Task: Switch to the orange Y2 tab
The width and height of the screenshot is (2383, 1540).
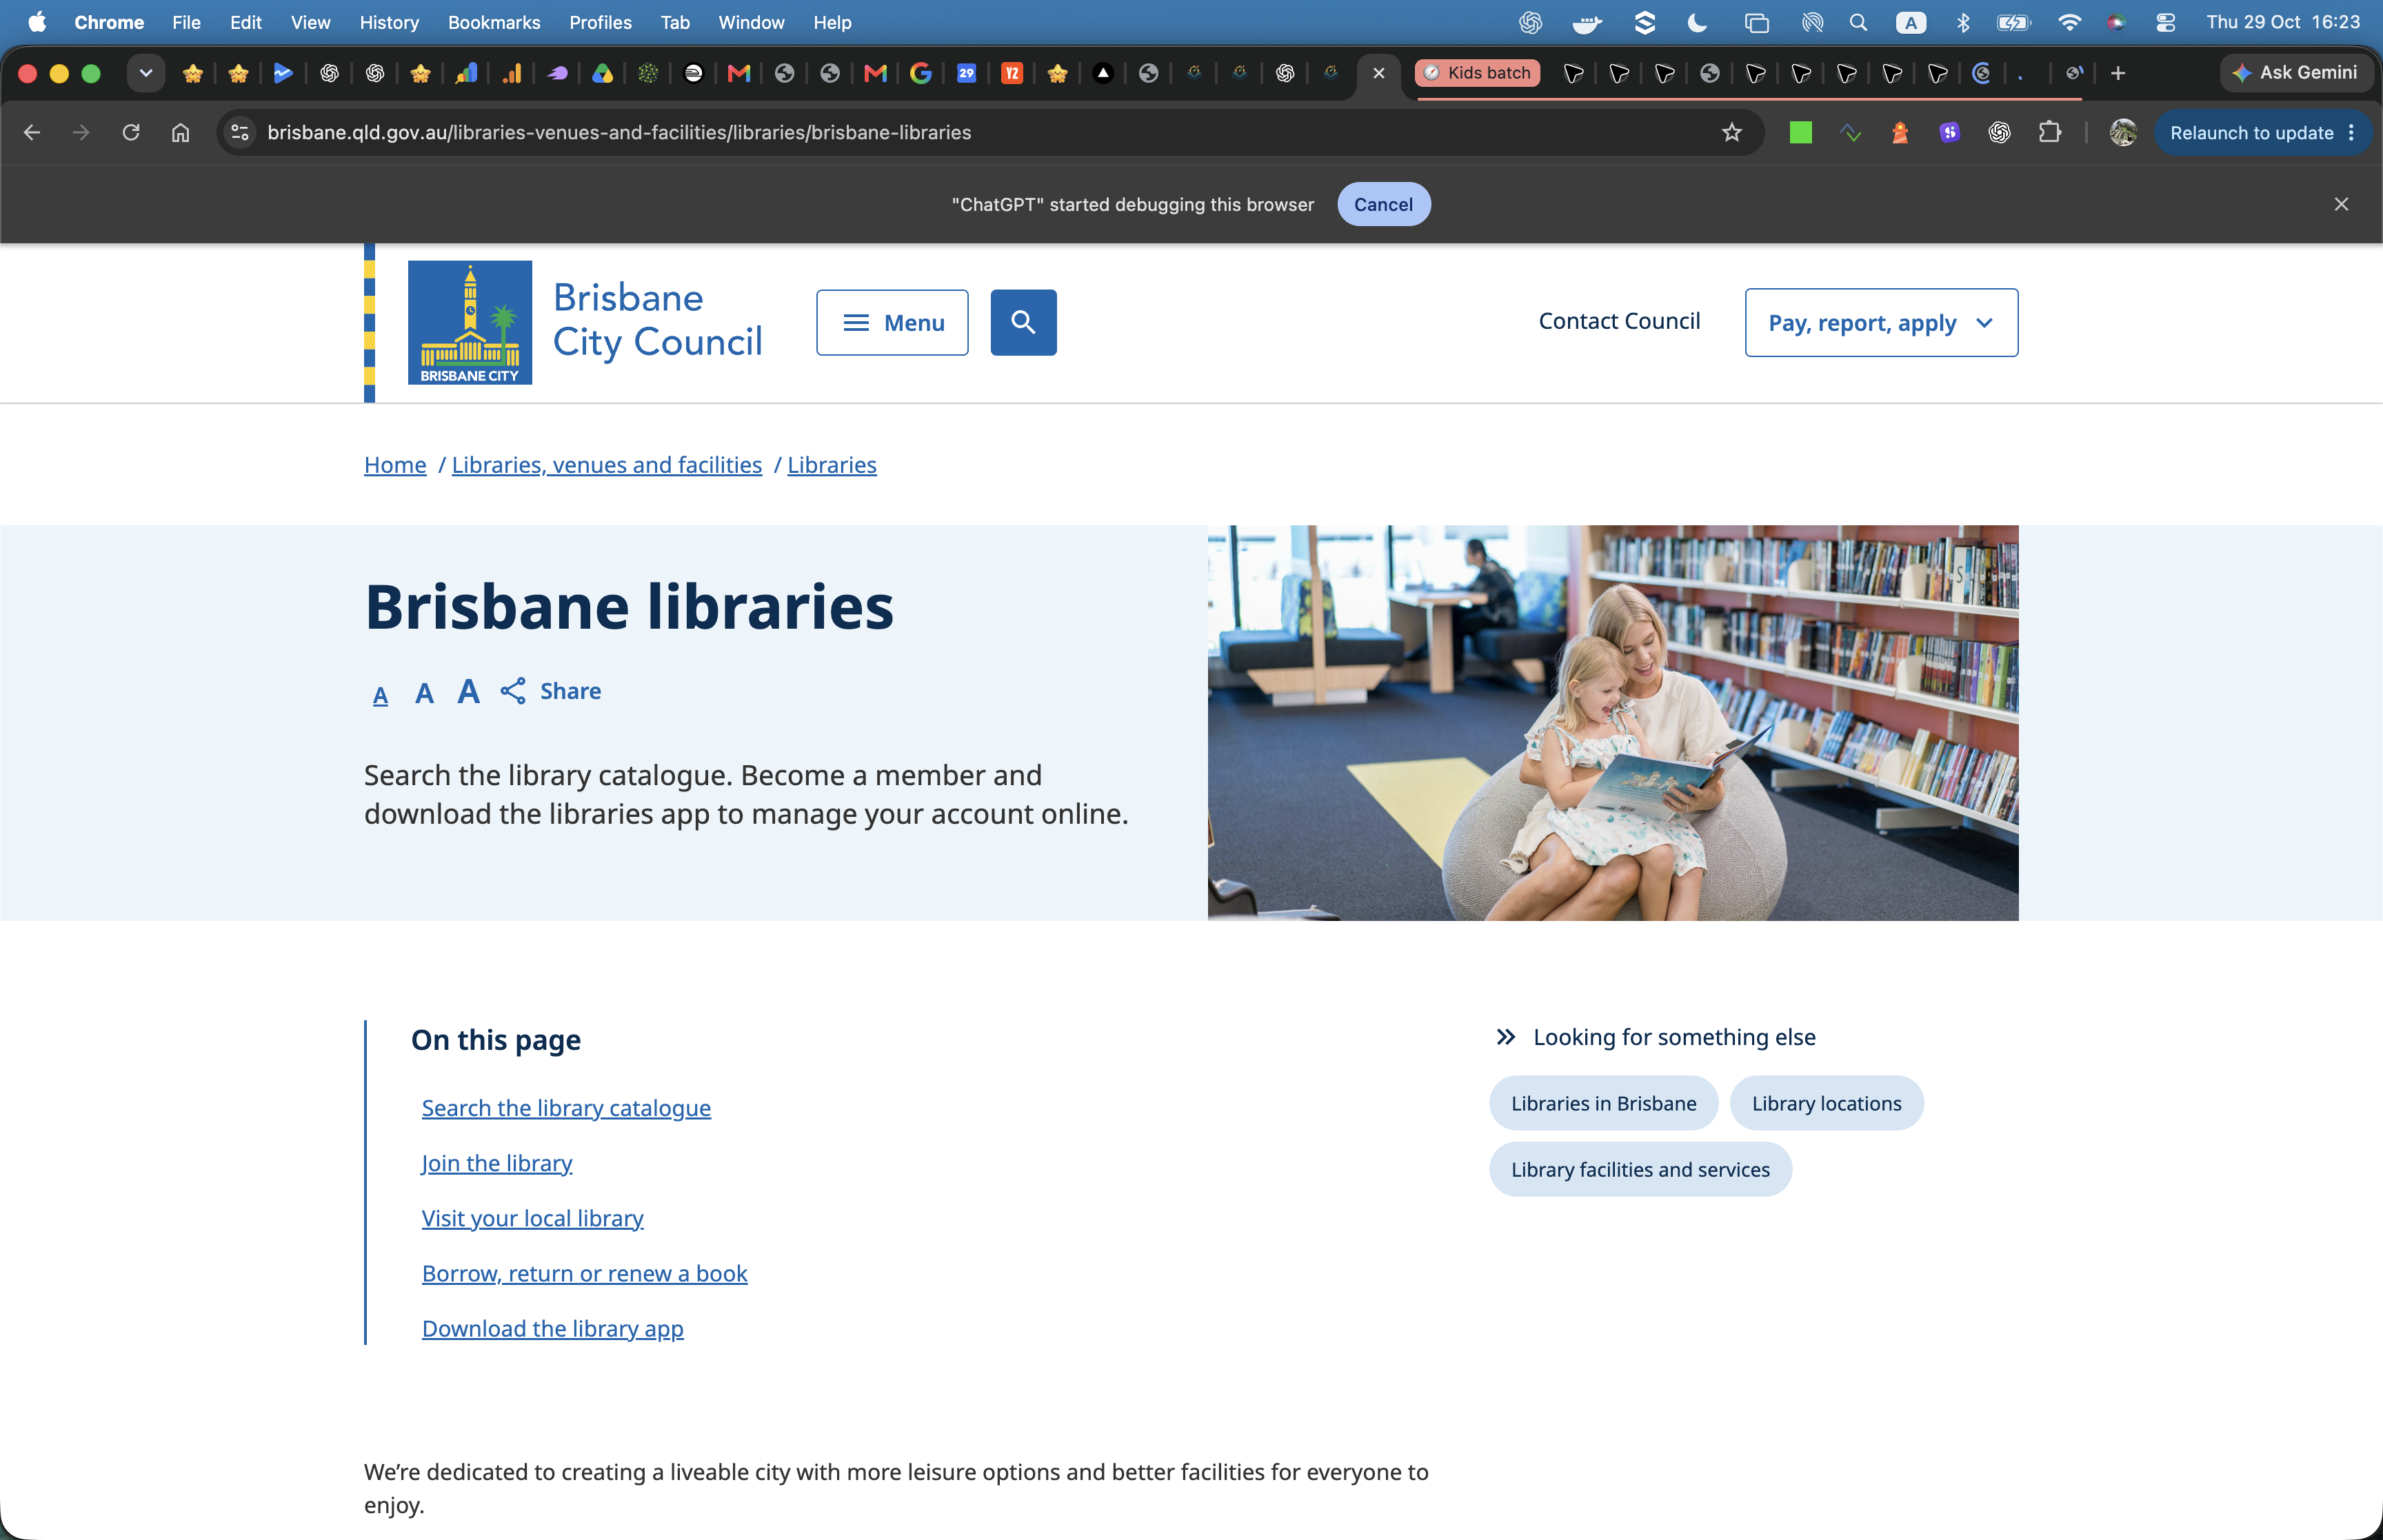Action: click(x=1011, y=72)
